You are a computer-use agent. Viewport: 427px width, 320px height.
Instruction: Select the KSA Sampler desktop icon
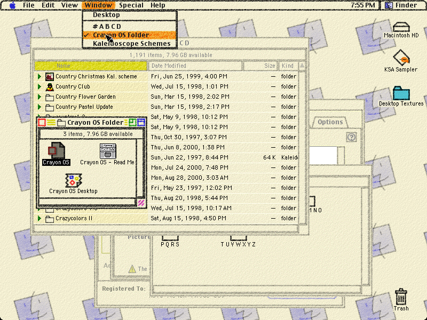point(401,58)
